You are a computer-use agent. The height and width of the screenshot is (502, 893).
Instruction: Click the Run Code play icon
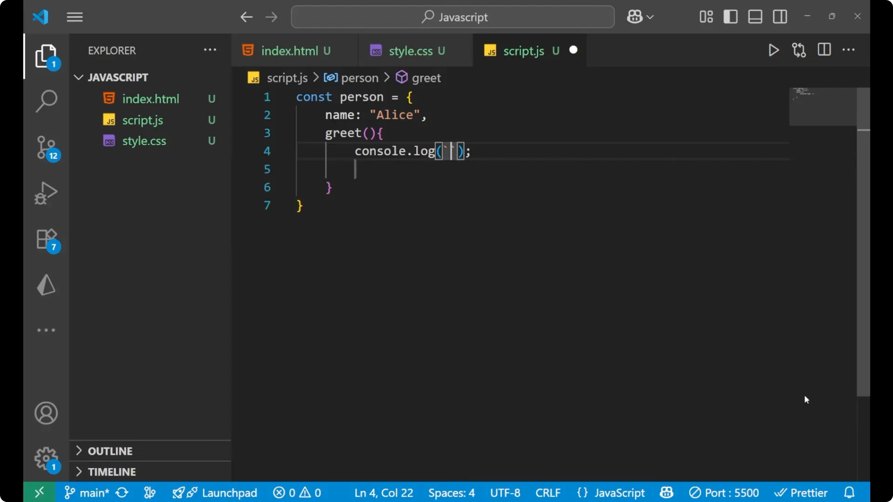(773, 50)
